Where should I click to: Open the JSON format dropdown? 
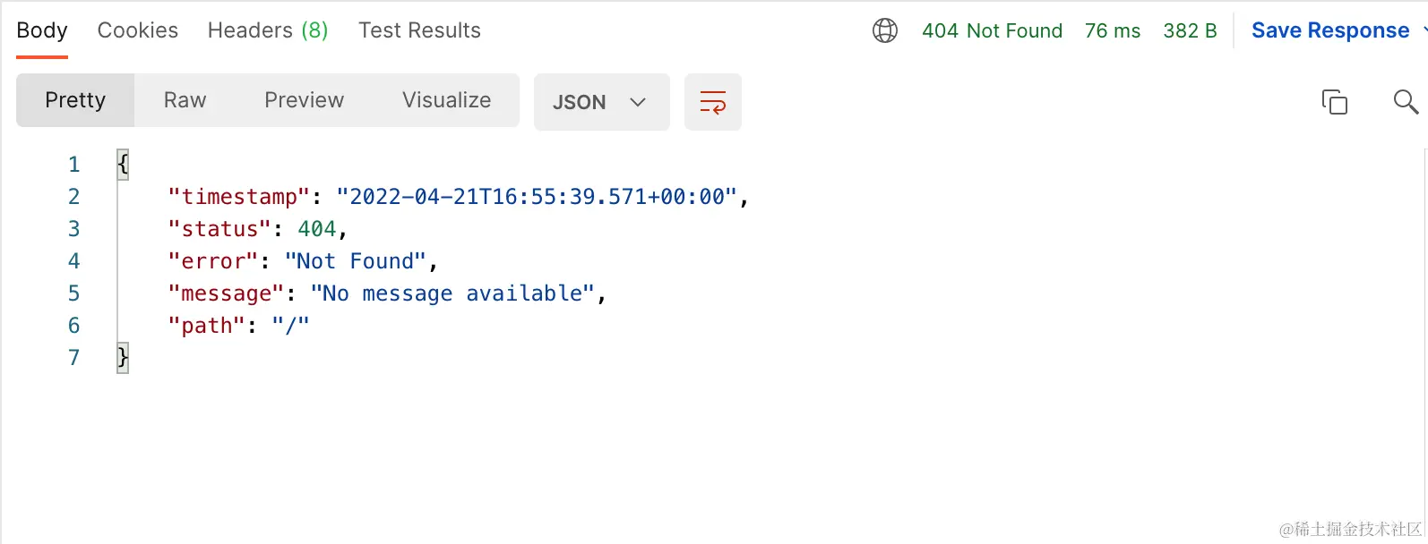click(602, 102)
